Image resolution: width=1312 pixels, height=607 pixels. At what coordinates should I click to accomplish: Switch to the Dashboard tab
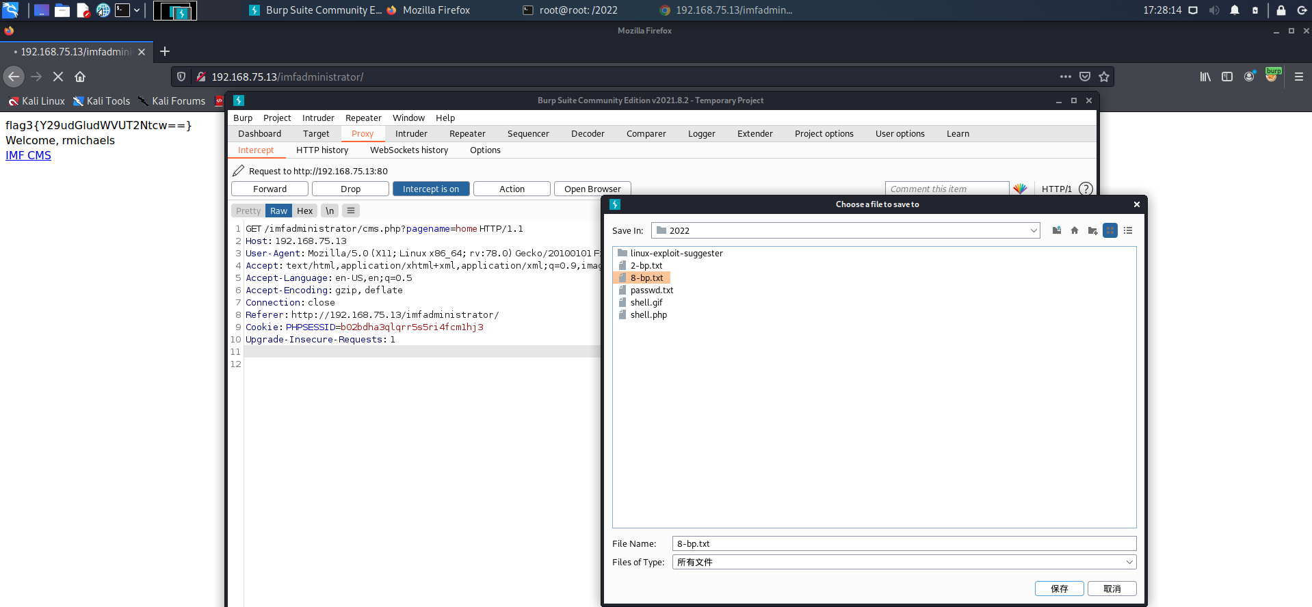[x=259, y=133]
